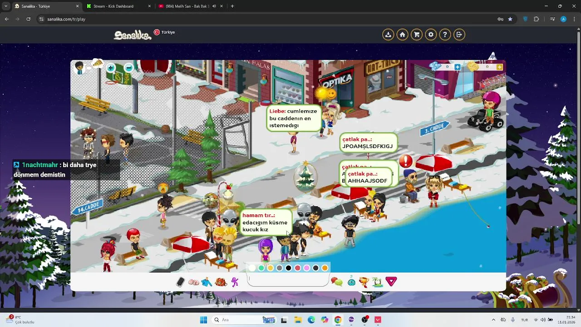Viewport: 581px width, 327px height.
Task: Zoom out with the minus magnifier button
Action: [x=128, y=68]
